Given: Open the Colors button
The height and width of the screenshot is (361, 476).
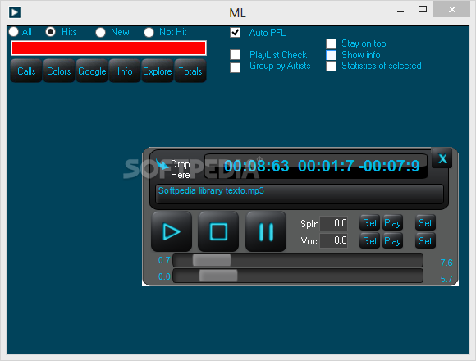Looking at the screenshot, I should click(59, 71).
